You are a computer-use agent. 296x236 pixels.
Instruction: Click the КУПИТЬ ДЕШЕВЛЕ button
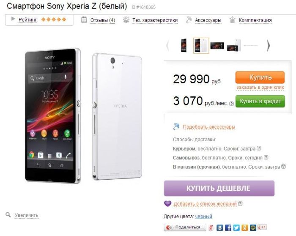pyautogui.click(x=219, y=188)
